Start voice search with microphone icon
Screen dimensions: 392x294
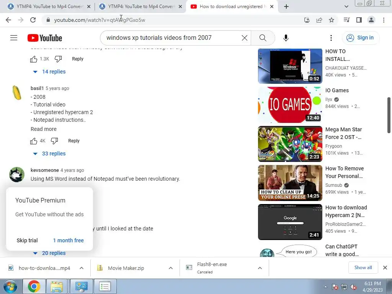point(286,38)
